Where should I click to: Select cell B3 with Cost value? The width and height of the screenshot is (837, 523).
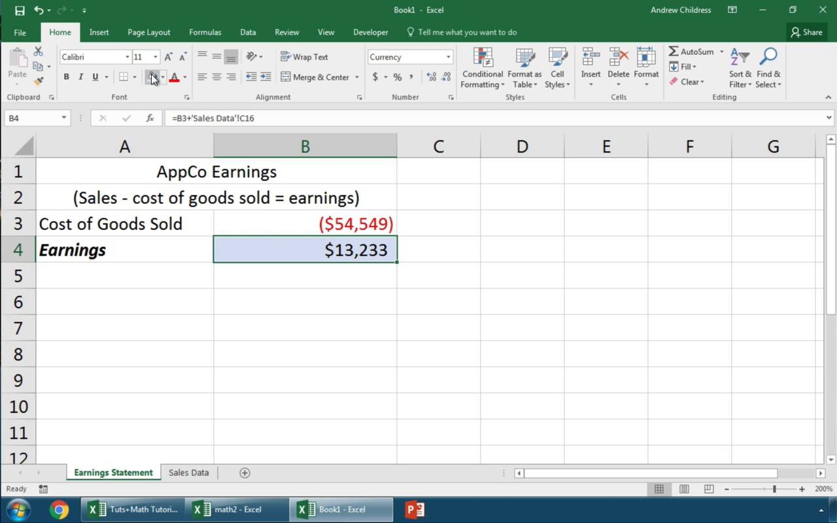pos(305,224)
